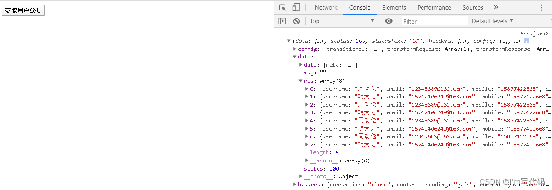This screenshot has height=190, width=552.
Task: Click the object info badge icon
Action: tap(527, 41)
